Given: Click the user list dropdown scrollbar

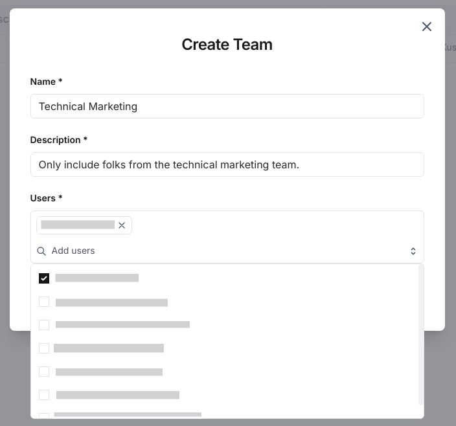Looking at the screenshot, I should coord(420,335).
